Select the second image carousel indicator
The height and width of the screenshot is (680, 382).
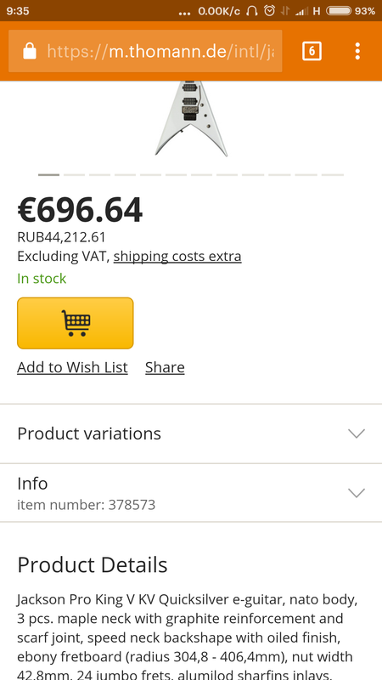tap(74, 175)
